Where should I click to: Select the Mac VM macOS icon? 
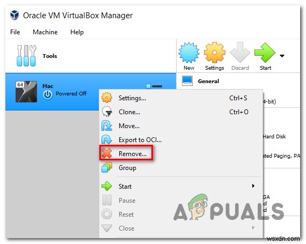point(26,92)
